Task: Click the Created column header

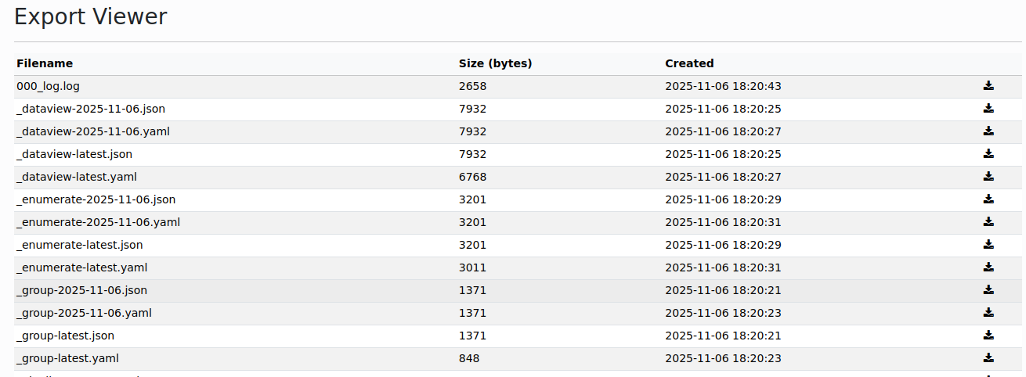Action: coord(689,63)
